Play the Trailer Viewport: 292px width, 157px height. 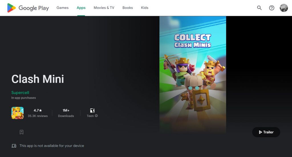[x=266, y=132]
